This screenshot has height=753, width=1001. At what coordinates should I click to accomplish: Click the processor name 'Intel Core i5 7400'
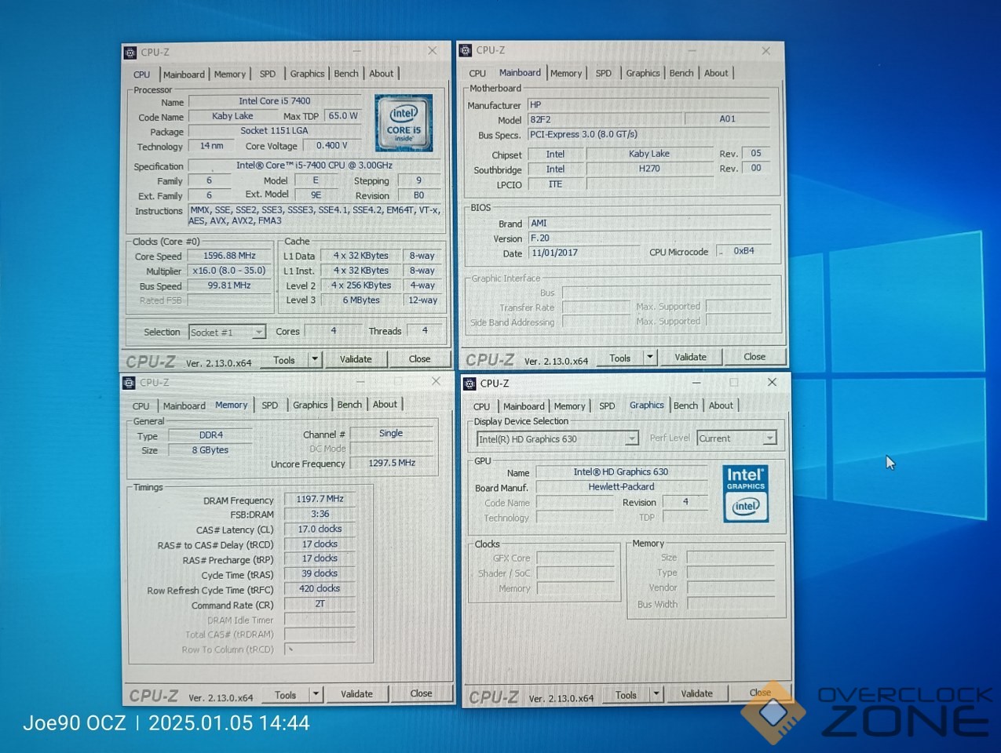click(x=275, y=101)
